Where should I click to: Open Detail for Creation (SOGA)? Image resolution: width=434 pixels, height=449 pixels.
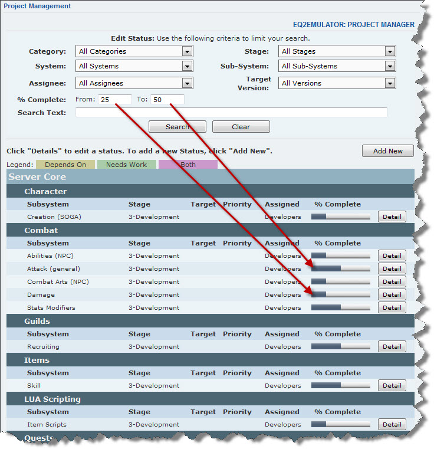[392, 217]
